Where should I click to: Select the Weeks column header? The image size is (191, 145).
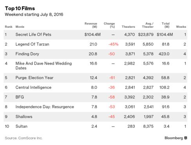181,27
